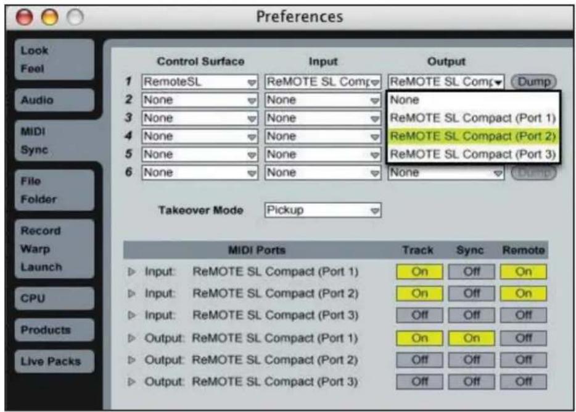
Task: Open Input dropdown for row 4
Action: click(323, 136)
